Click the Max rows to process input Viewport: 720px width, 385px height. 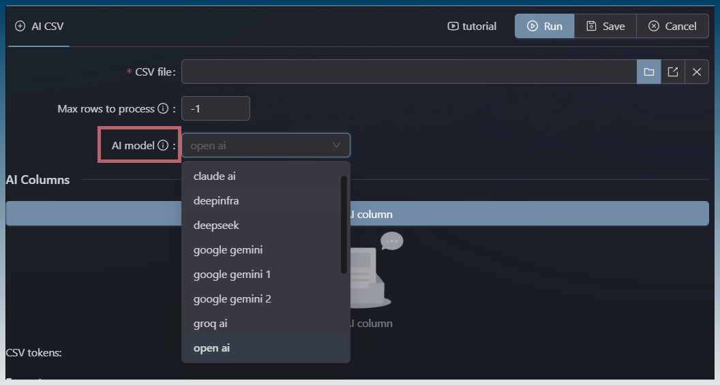(x=215, y=108)
